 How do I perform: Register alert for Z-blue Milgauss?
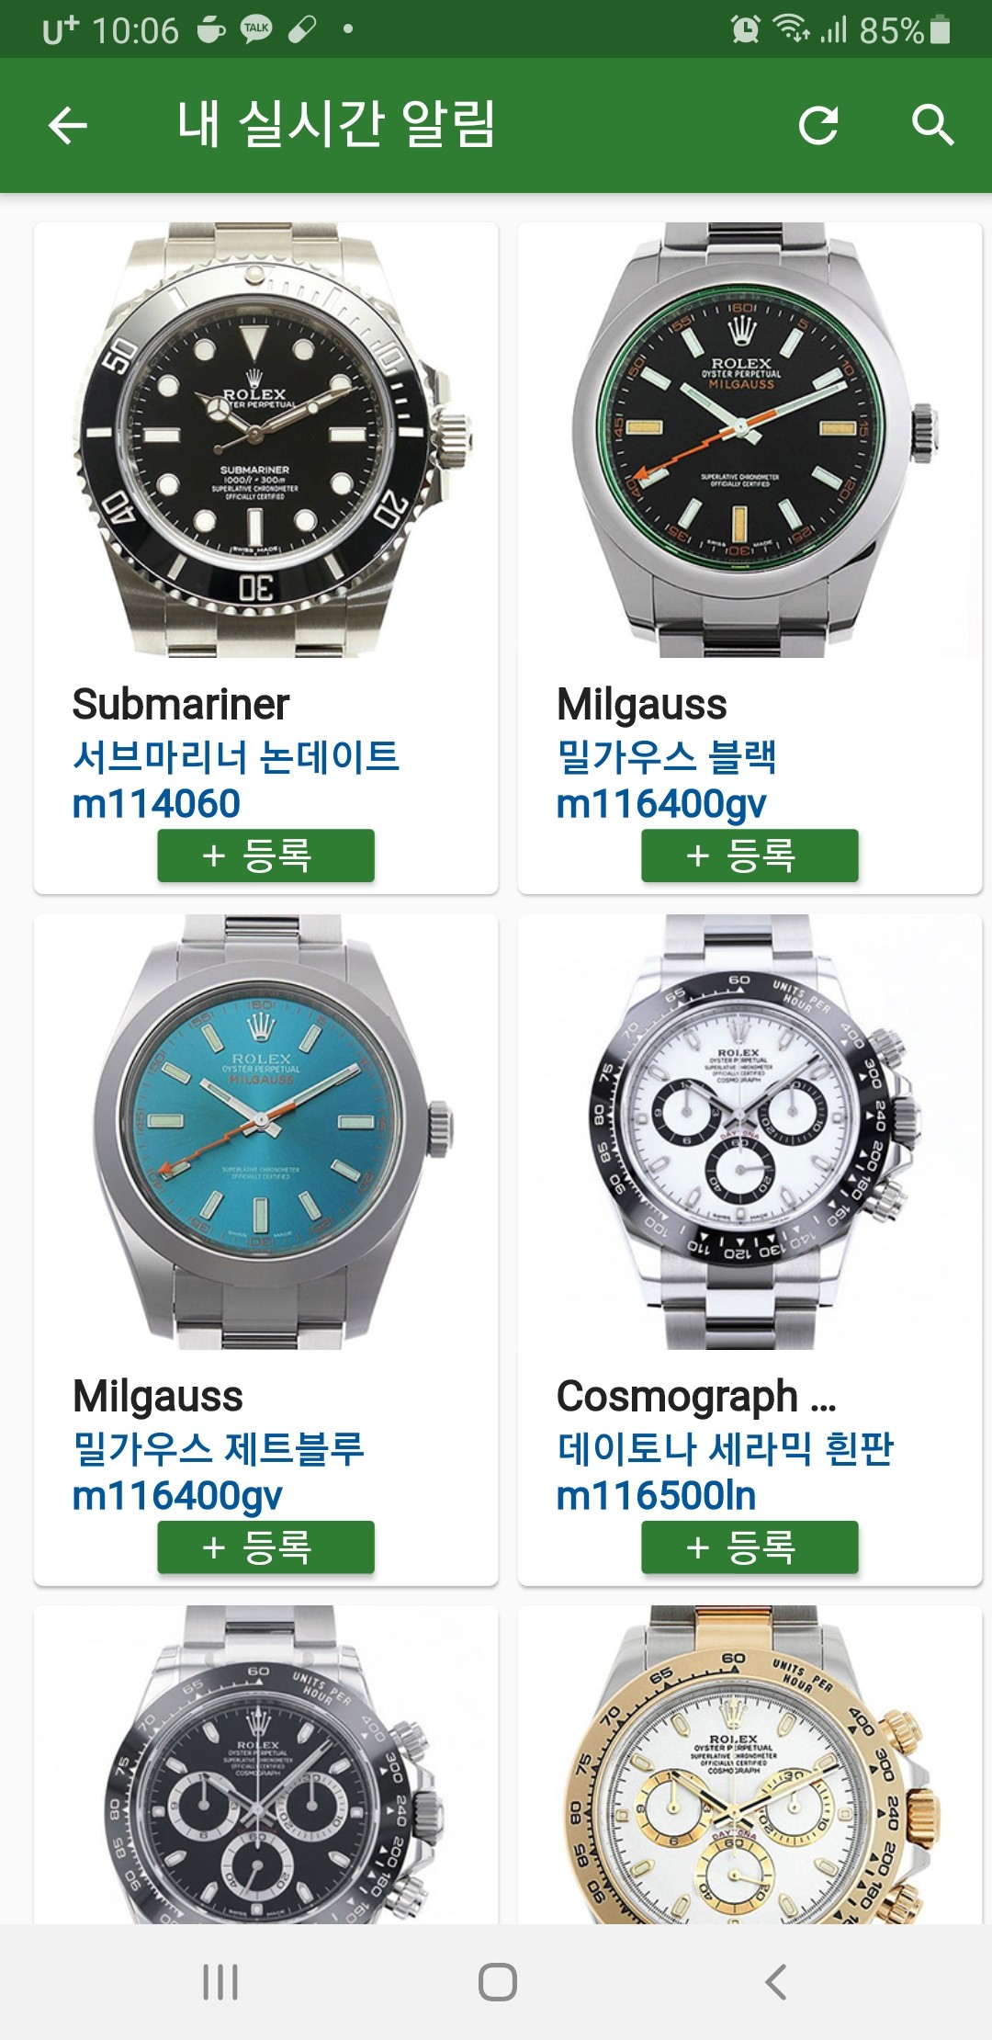pyautogui.click(x=265, y=1547)
